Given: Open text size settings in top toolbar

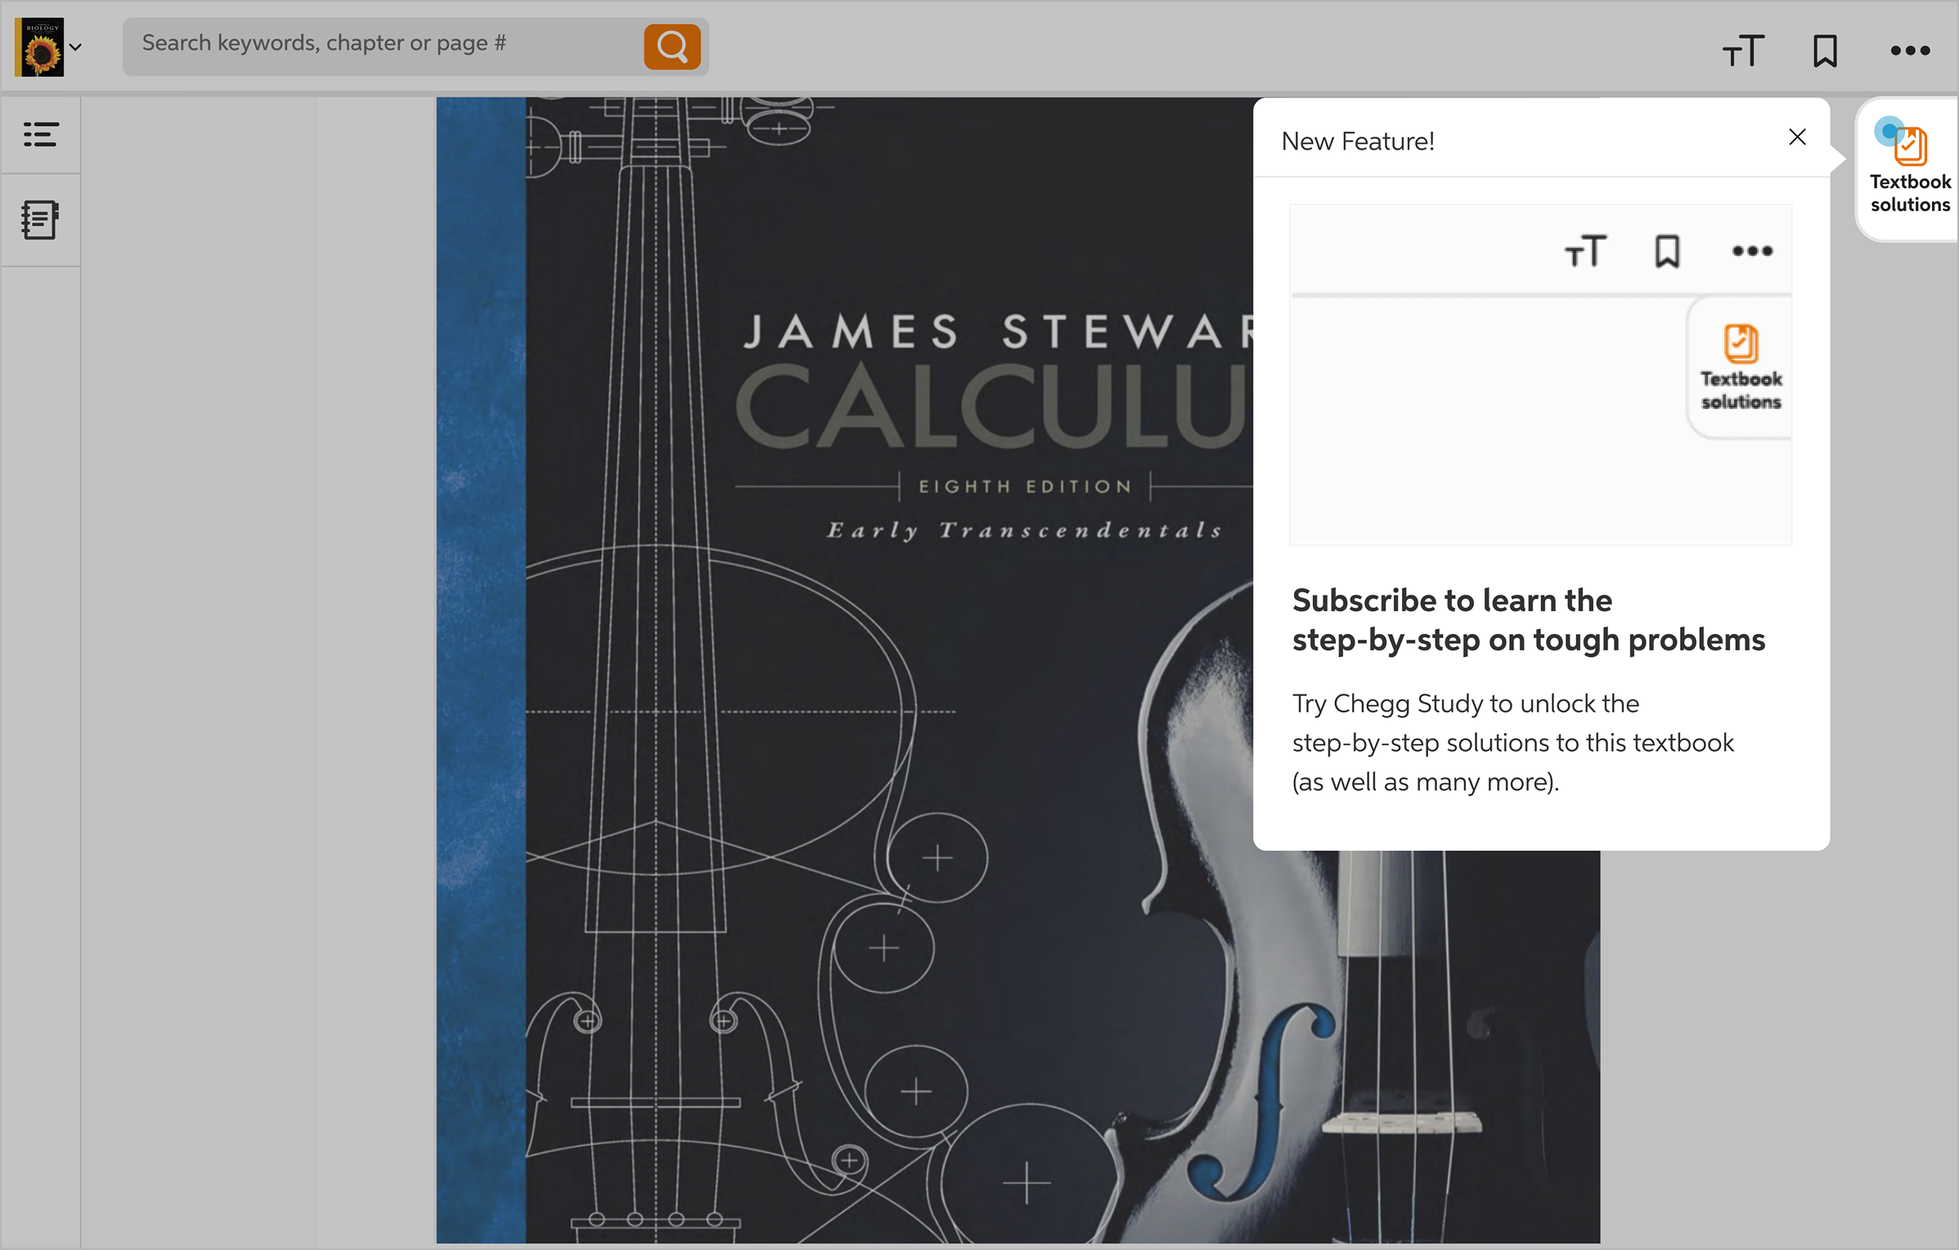Looking at the screenshot, I should tap(1743, 51).
